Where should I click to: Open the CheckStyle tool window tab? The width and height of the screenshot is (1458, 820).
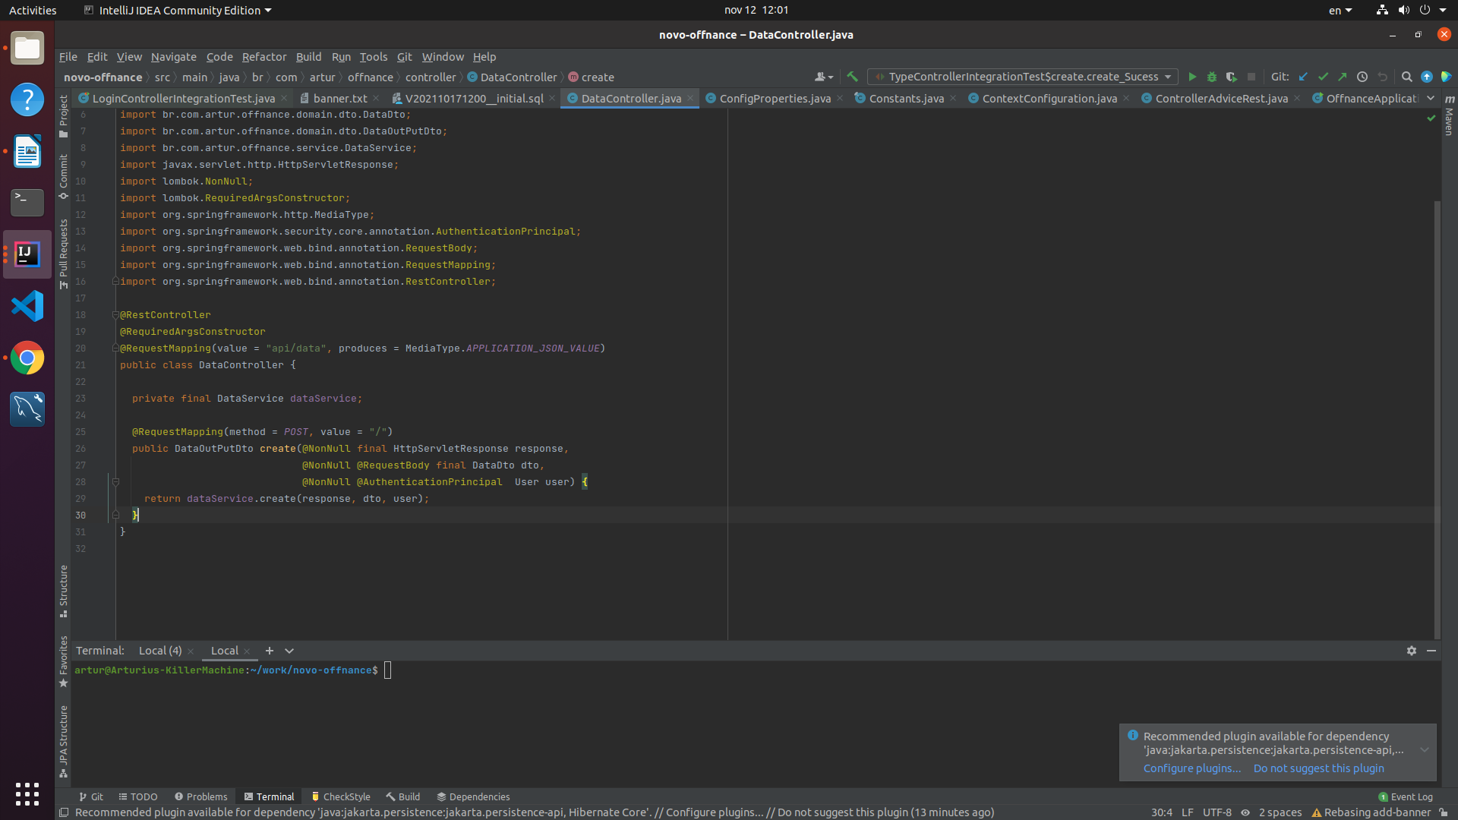341,796
